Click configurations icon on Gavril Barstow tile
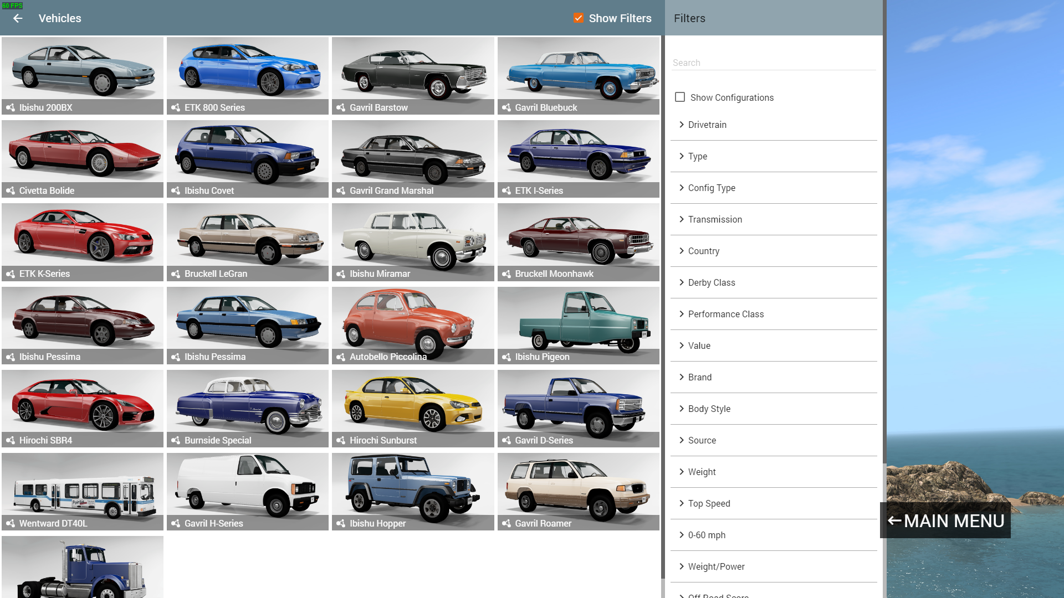 [341, 107]
